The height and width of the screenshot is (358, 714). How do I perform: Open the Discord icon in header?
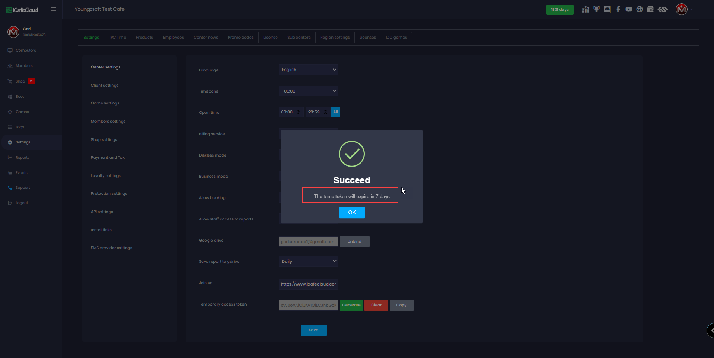pos(607,9)
